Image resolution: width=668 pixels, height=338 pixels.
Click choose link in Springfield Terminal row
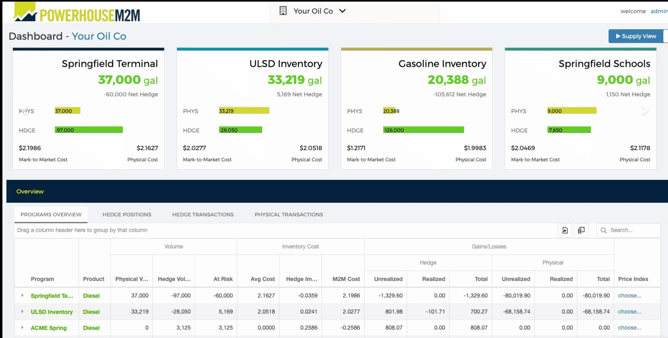pyautogui.click(x=629, y=296)
